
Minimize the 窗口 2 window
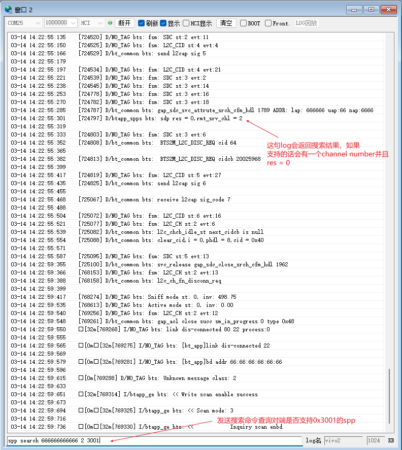point(354,9)
